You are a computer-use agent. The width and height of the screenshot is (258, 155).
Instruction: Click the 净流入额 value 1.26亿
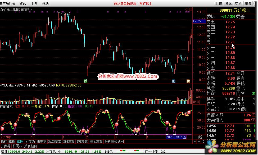(x=250, y=115)
